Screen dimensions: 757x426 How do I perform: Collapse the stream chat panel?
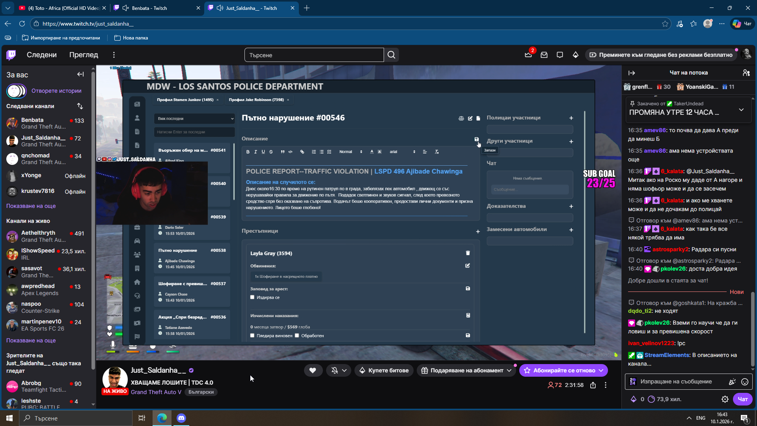(x=632, y=73)
